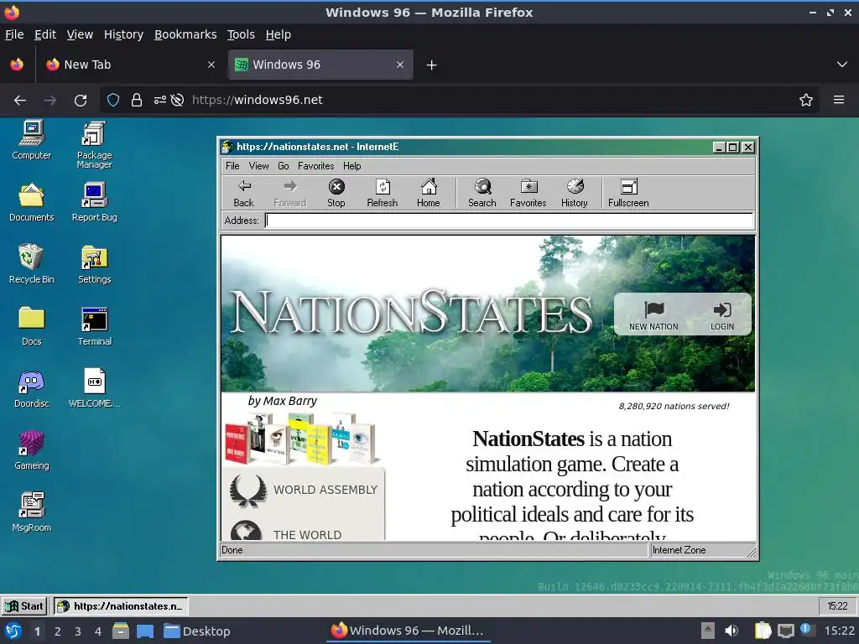This screenshot has width=859, height=644.
Task: Click the NEW NATION flag icon
Action: tap(653, 316)
